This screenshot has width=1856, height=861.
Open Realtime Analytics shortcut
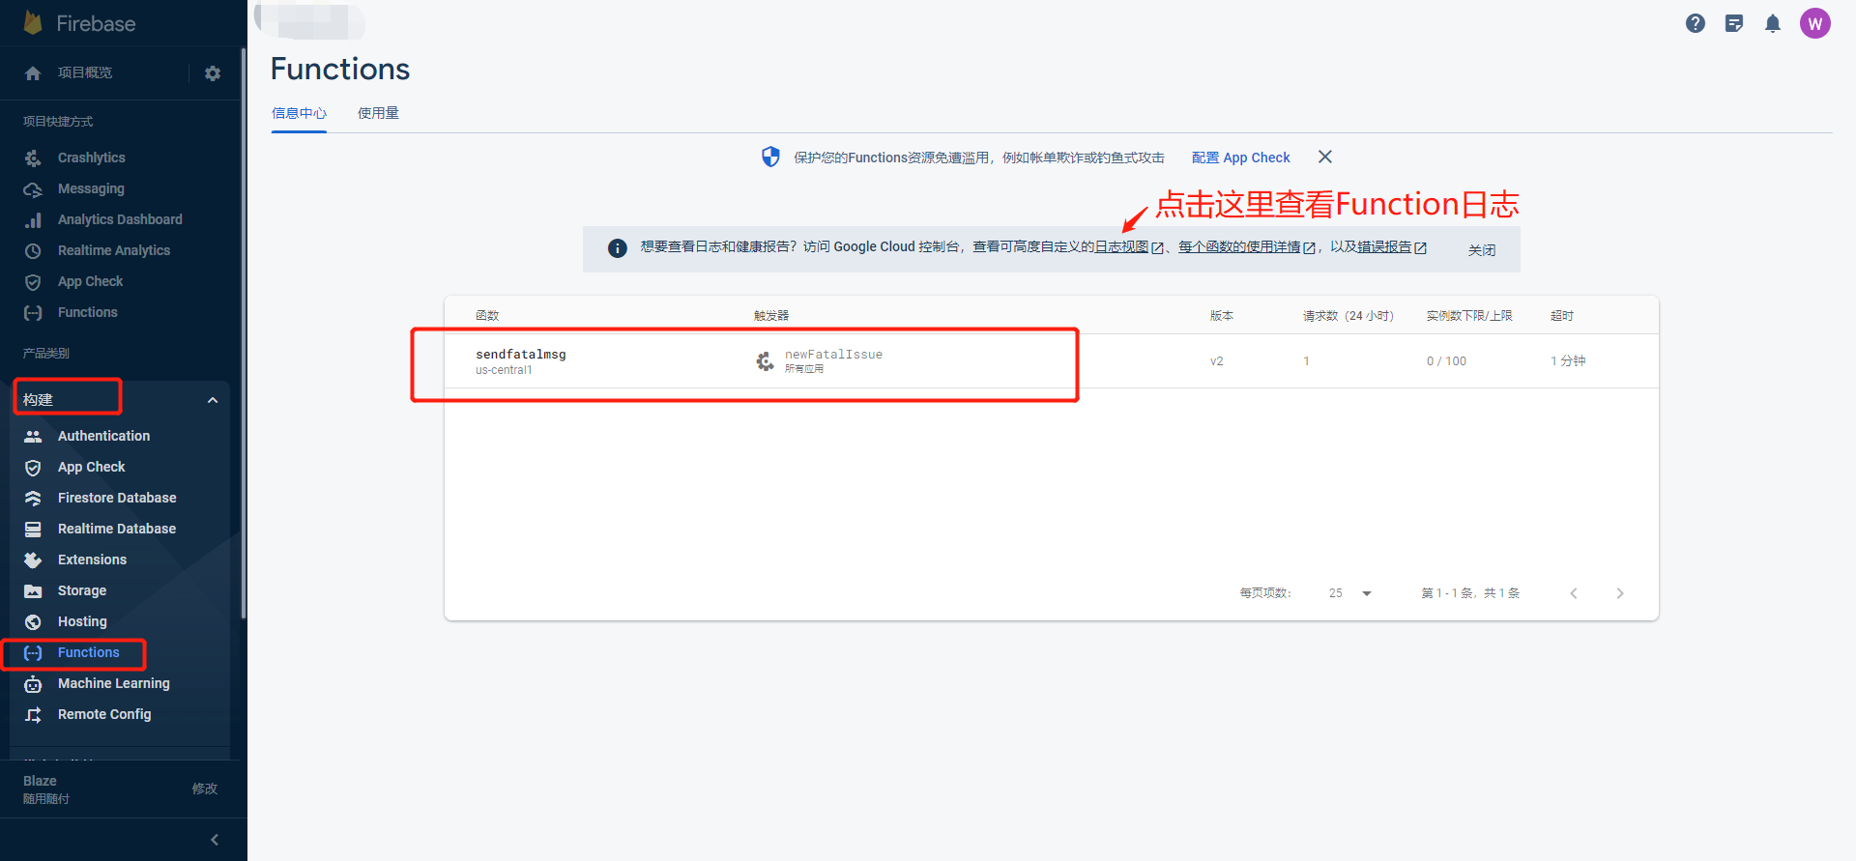pyautogui.click(x=114, y=250)
